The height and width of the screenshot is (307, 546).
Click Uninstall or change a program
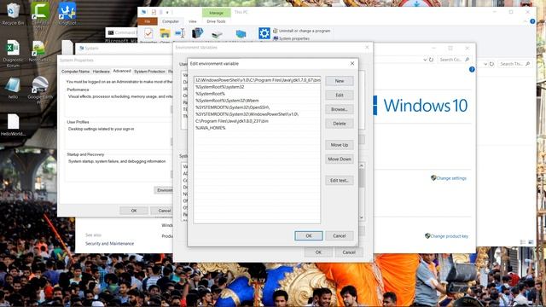click(301, 31)
